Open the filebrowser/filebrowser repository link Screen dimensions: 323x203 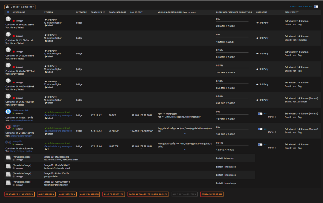pos(22,121)
